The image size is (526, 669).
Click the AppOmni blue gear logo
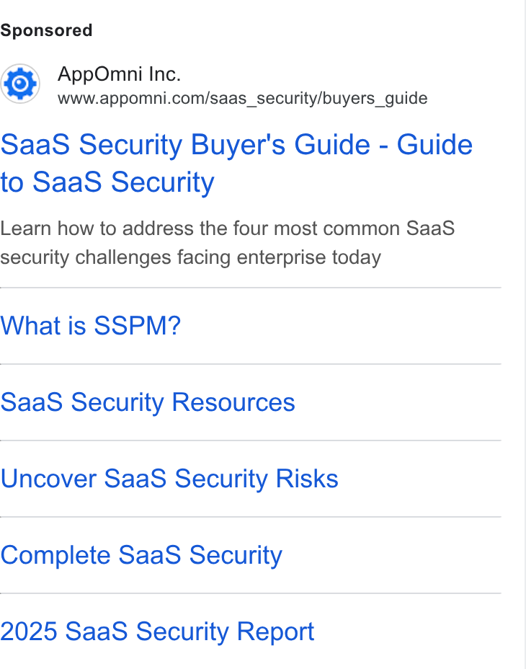(20, 84)
